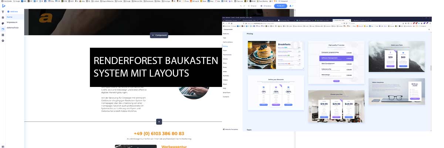Choose the Define your discounts layout
Screen dimensions: 444x148
[x=276, y=92]
